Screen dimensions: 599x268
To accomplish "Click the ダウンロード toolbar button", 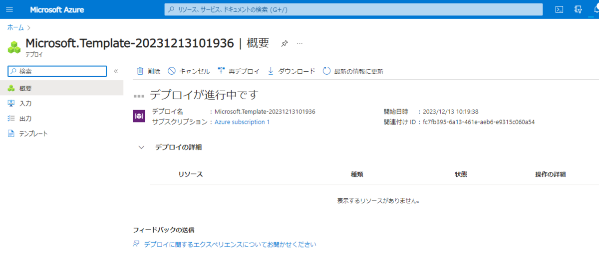I will (x=292, y=71).
